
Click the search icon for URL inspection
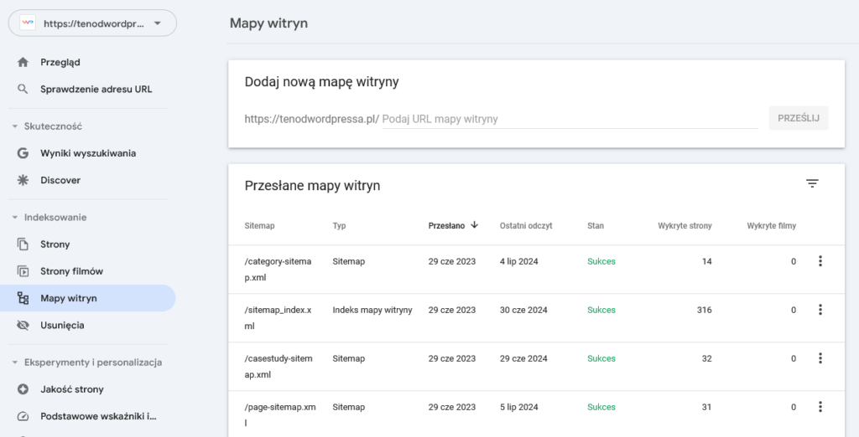(23, 89)
